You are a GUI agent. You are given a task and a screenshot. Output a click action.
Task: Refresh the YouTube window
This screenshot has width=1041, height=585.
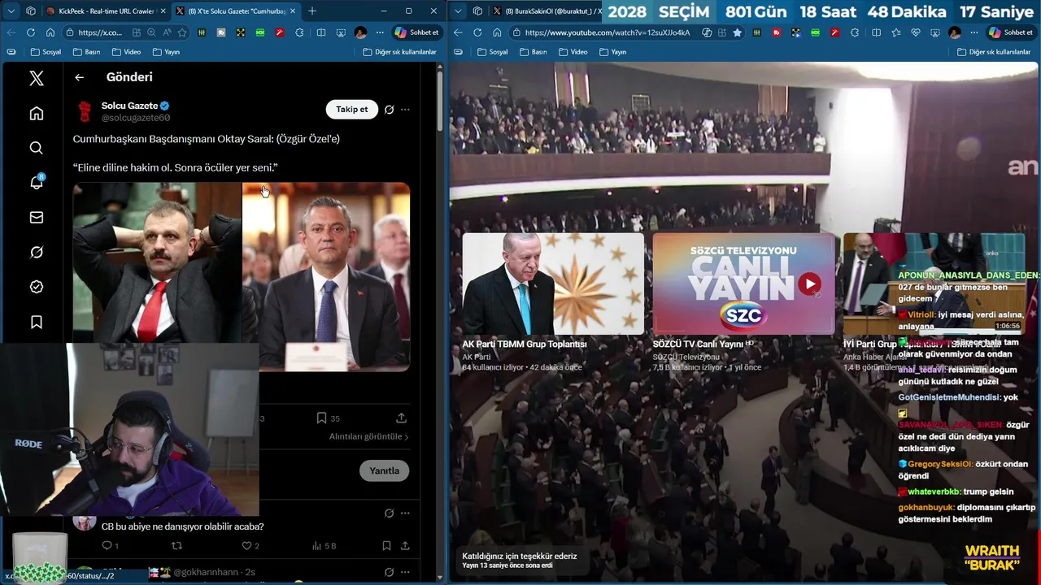point(477,32)
